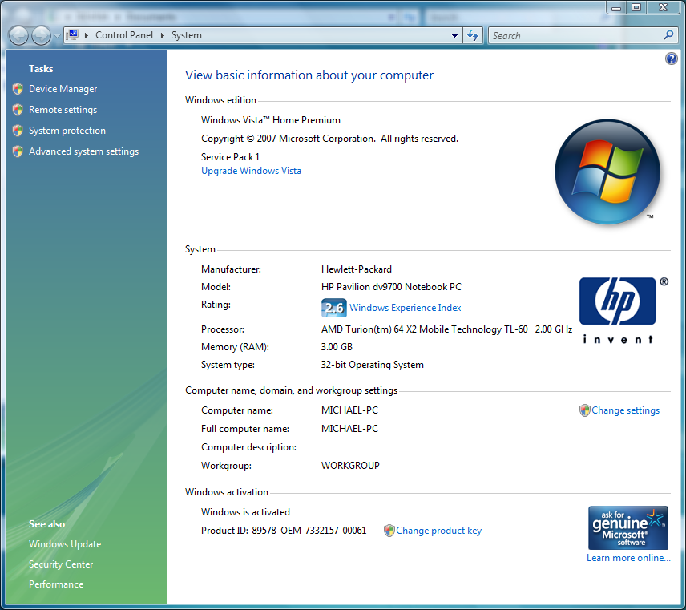Open Device Manager from Tasks pane

63,89
